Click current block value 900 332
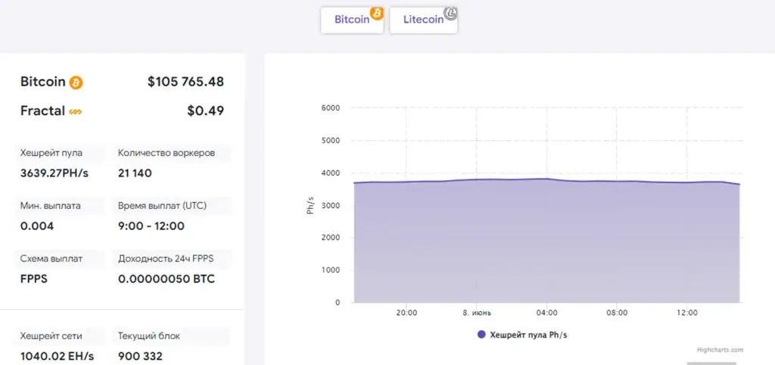 [x=140, y=356]
